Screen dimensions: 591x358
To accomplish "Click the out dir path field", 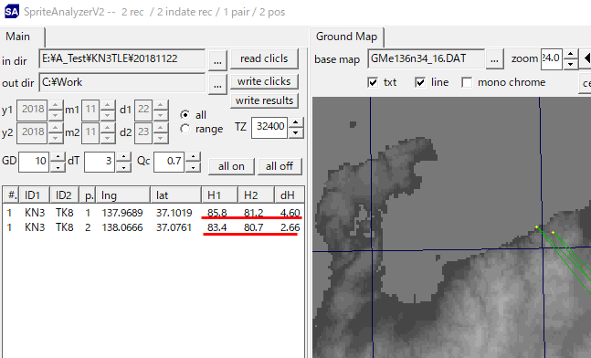I will 121,82.
